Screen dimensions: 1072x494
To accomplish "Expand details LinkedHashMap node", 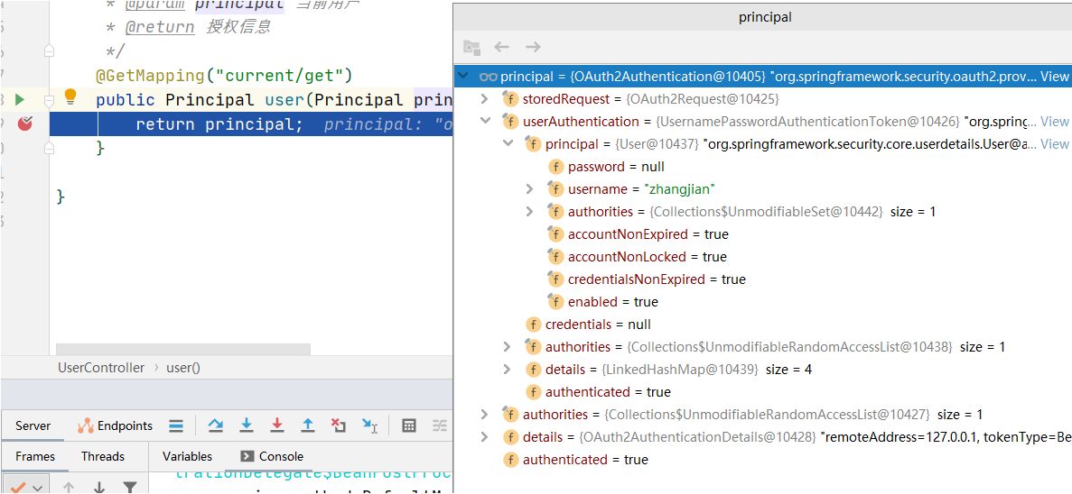I will 508,370.
